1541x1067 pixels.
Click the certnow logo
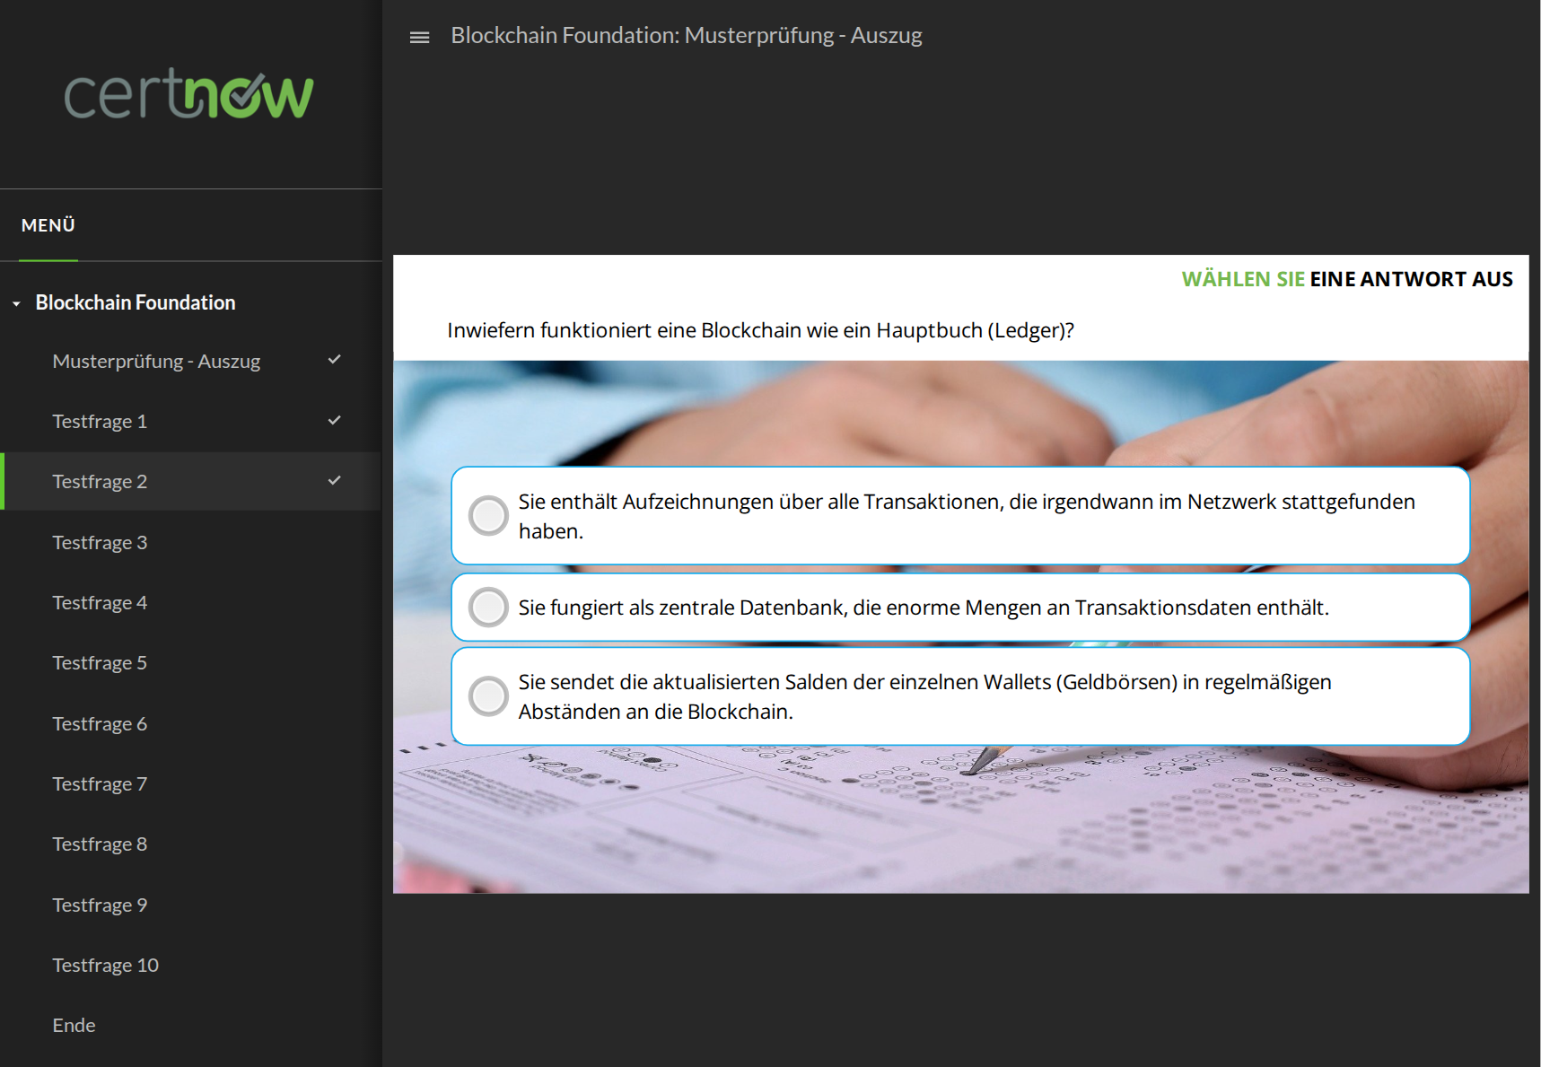(x=189, y=94)
